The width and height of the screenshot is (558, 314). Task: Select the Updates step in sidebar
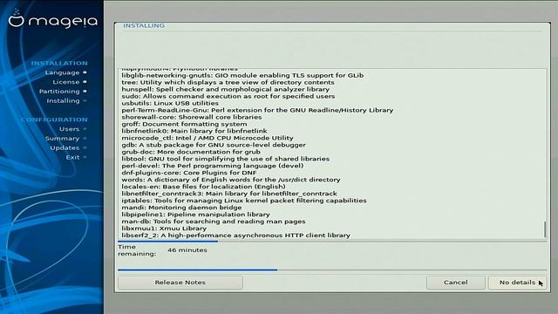[x=65, y=147]
